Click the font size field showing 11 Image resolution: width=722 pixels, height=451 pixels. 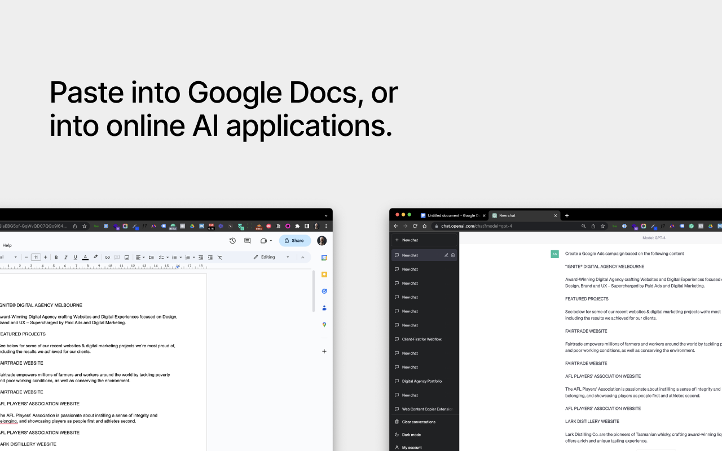(36, 257)
